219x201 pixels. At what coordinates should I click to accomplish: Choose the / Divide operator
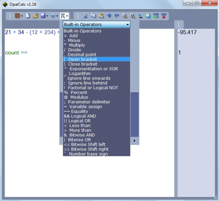coord(97,50)
